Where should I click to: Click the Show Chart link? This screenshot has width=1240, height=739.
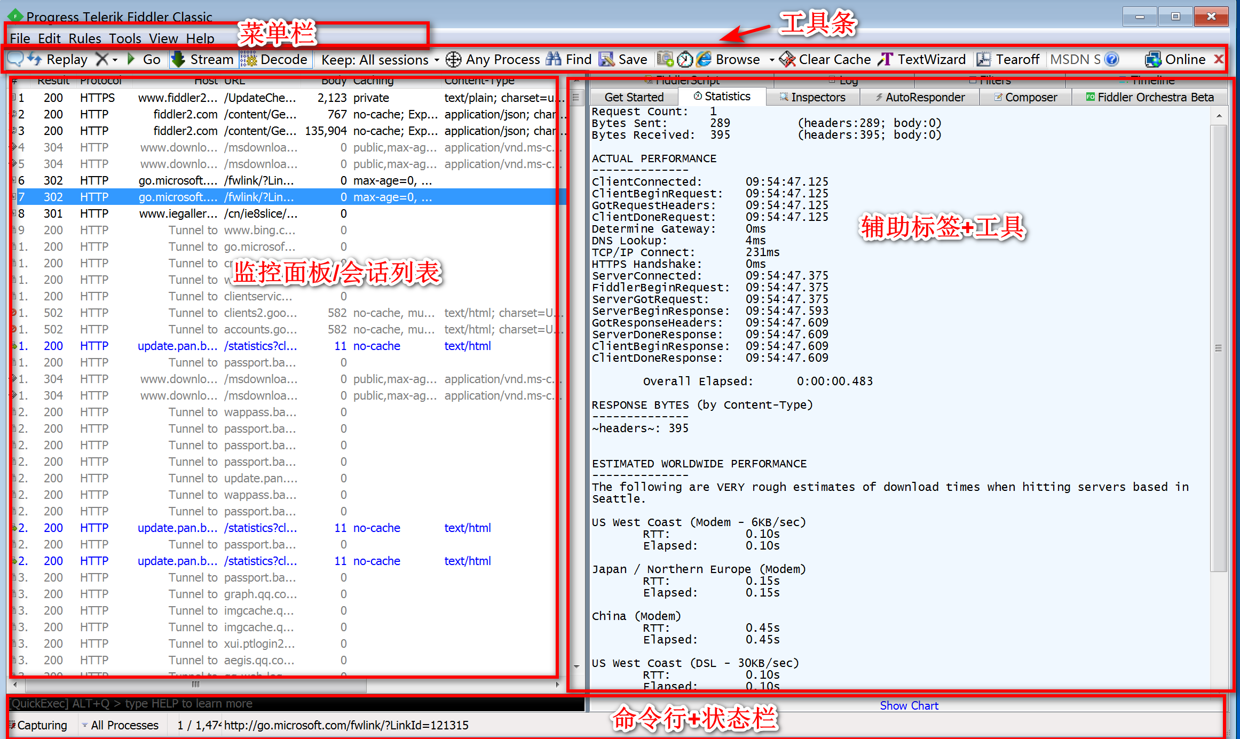909,705
